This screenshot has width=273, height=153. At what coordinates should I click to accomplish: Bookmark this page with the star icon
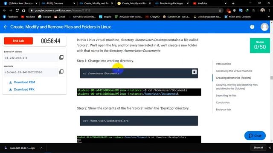pyautogui.click(x=220, y=10)
